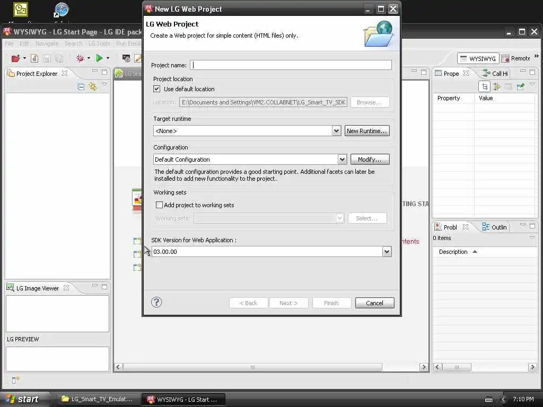
Task: Open the Configuration dropdown
Action: tap(342, 160)
